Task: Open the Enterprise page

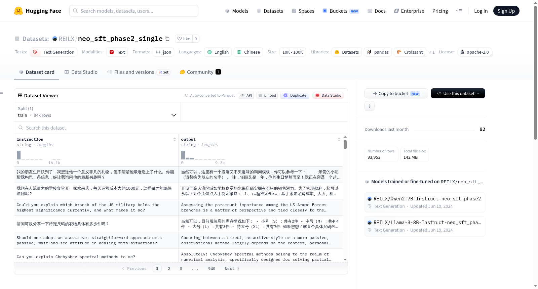Action: [x=409, y=11]
